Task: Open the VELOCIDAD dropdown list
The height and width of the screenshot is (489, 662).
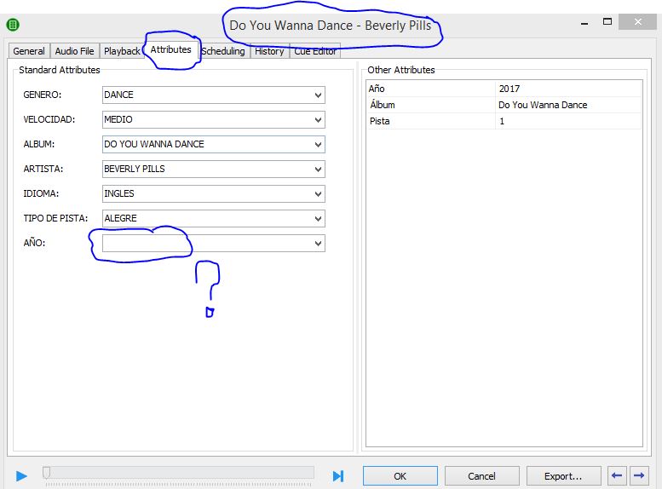Action: click(318, 120)
